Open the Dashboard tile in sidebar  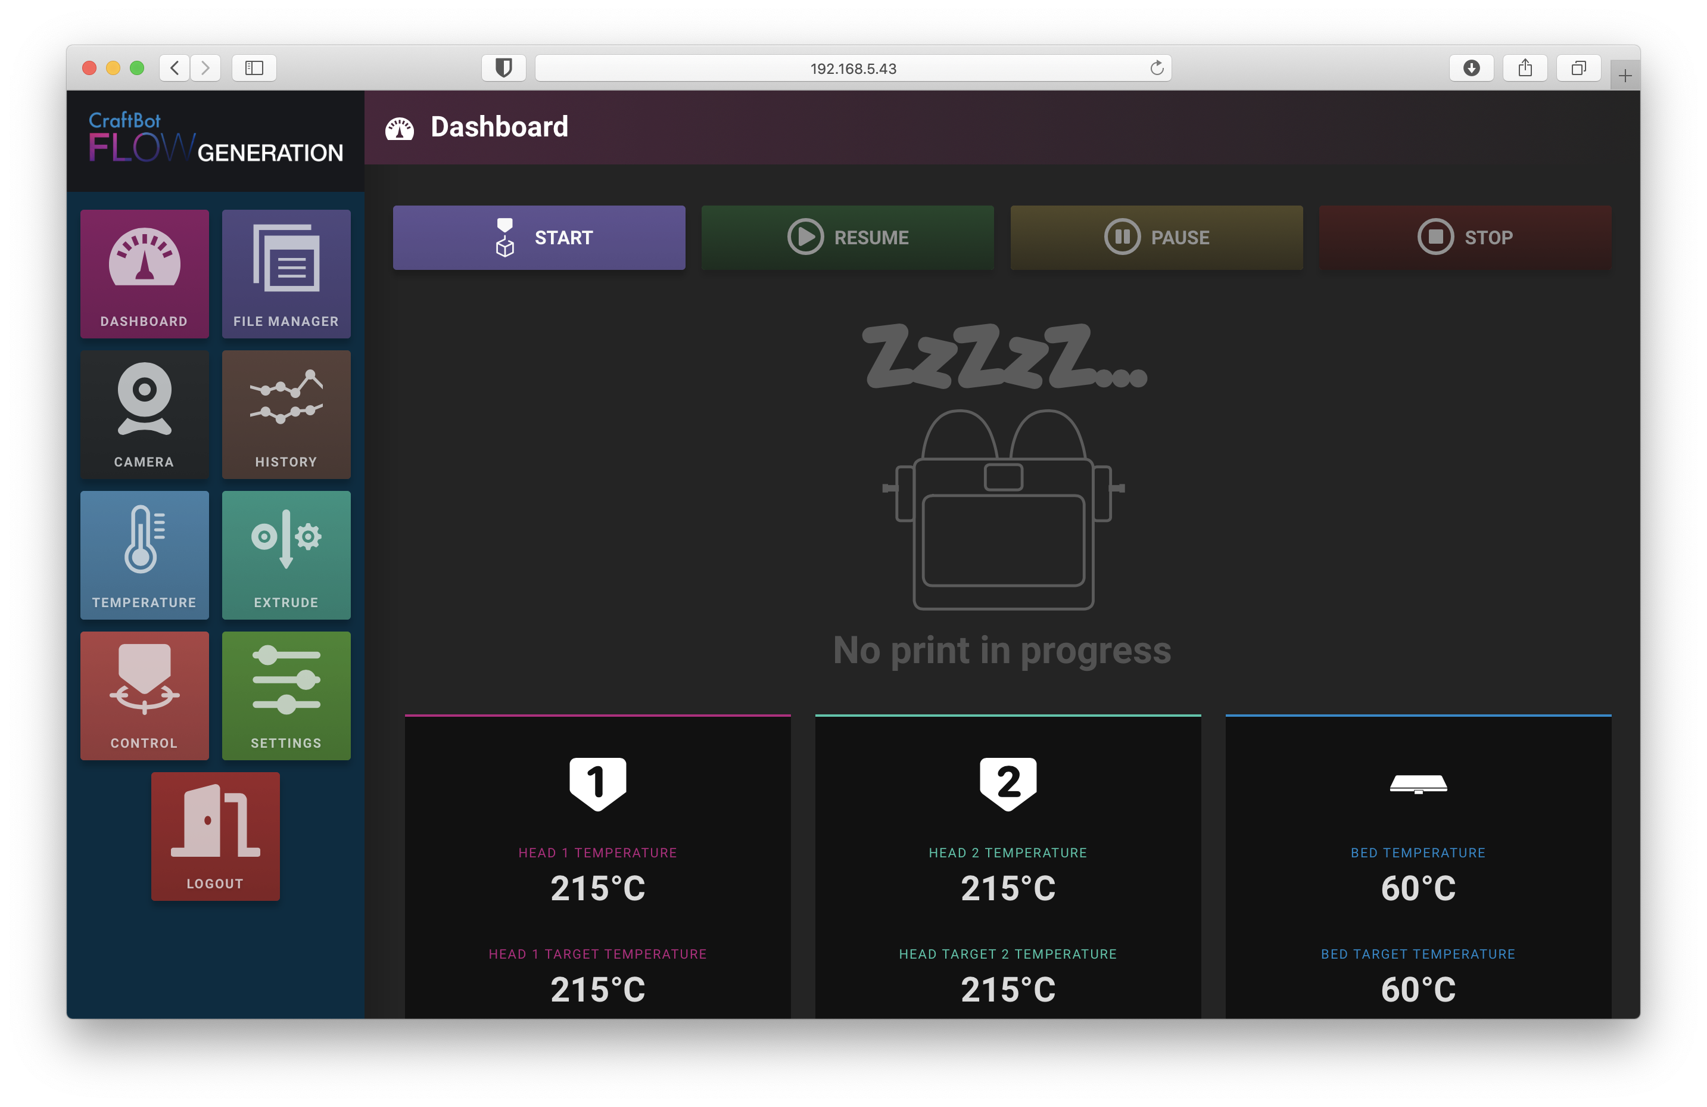click(x=144, y=273)
